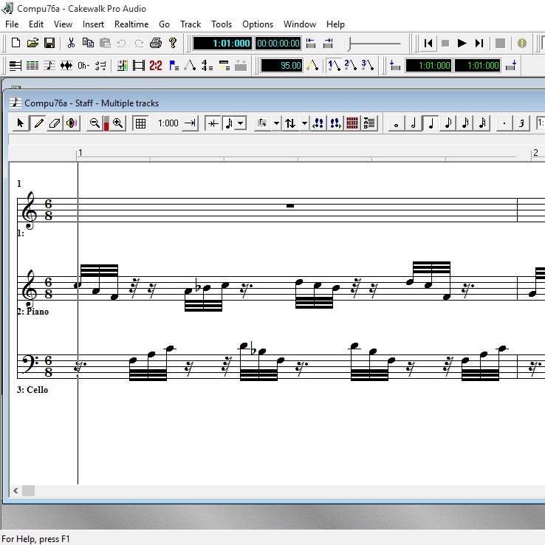The image size is (545, 545).
Task: Open the display resolution note dropdown
Action: pos(240,123)
